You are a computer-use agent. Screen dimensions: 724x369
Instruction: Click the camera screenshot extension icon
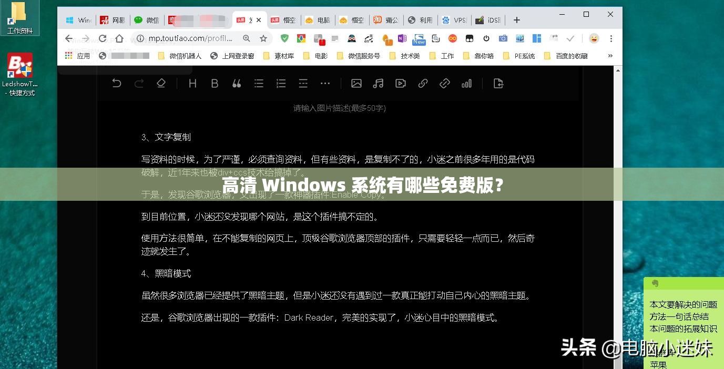tap(503, 38)
